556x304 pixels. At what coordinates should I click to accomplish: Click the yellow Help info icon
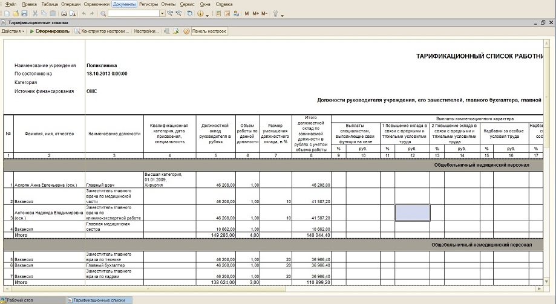tap(200, 13)
